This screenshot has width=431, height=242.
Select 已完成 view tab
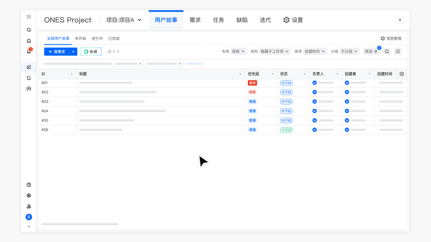[114, 39]
